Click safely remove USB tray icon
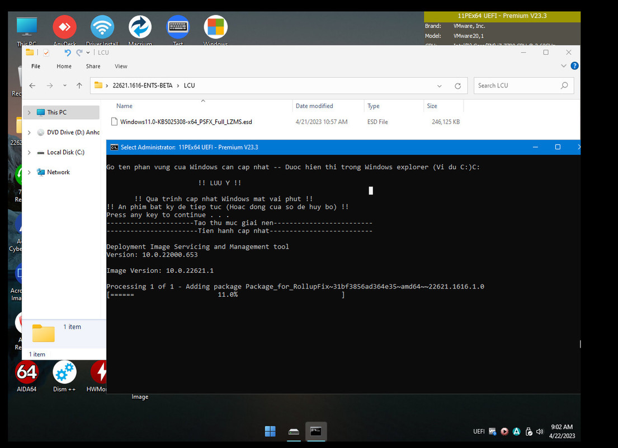Screen dimensions: 618x448 pyautogui.click(x=529, y=431)
